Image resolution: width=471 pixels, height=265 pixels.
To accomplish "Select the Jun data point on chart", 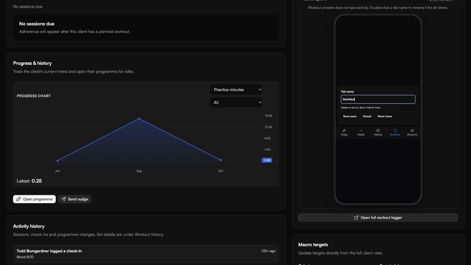I will pos(57,161).
